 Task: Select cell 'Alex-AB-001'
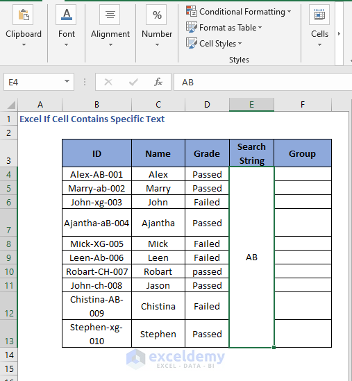(97, 174)
